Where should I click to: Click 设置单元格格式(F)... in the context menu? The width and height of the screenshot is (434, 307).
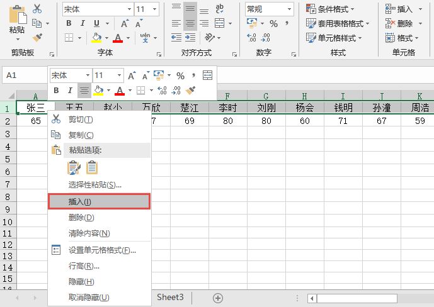tap(102, 250)
